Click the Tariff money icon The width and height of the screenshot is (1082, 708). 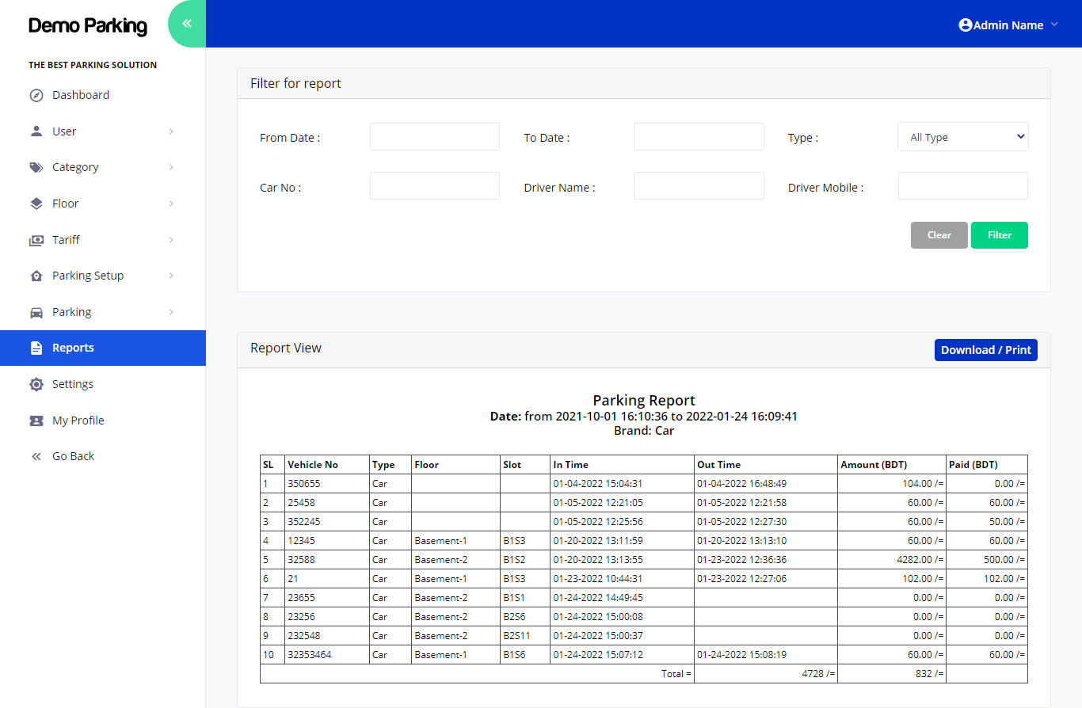click(x=36, y=240)
